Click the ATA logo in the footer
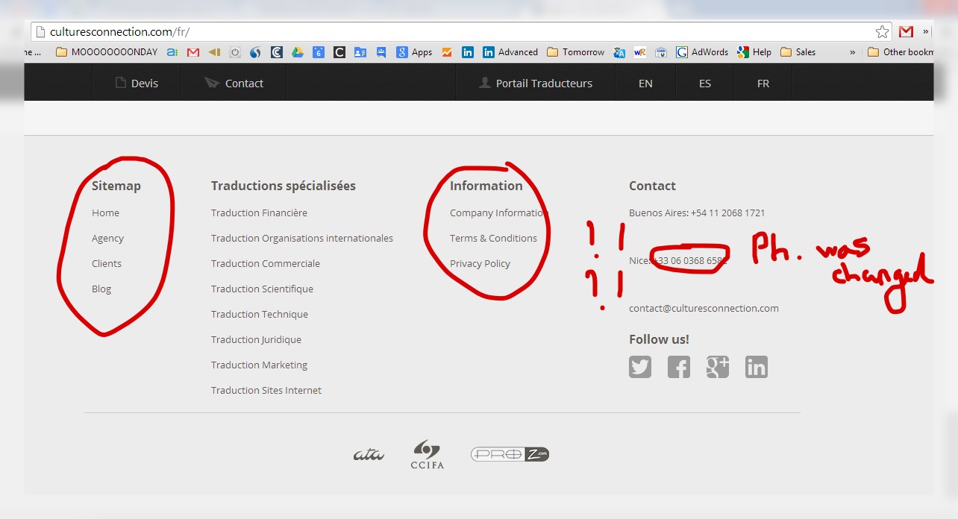 coord(369,454)
